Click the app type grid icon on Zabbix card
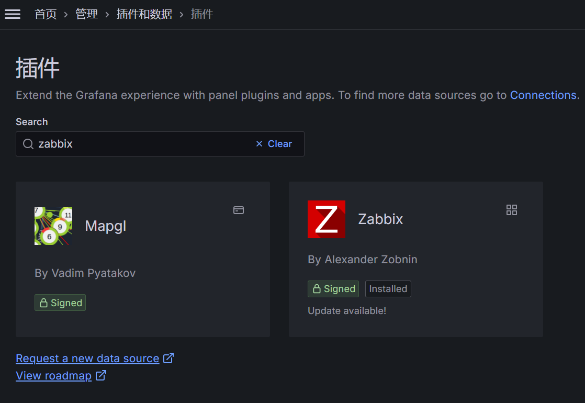Viewport: 585px width, 403px height. coord(512,210)
